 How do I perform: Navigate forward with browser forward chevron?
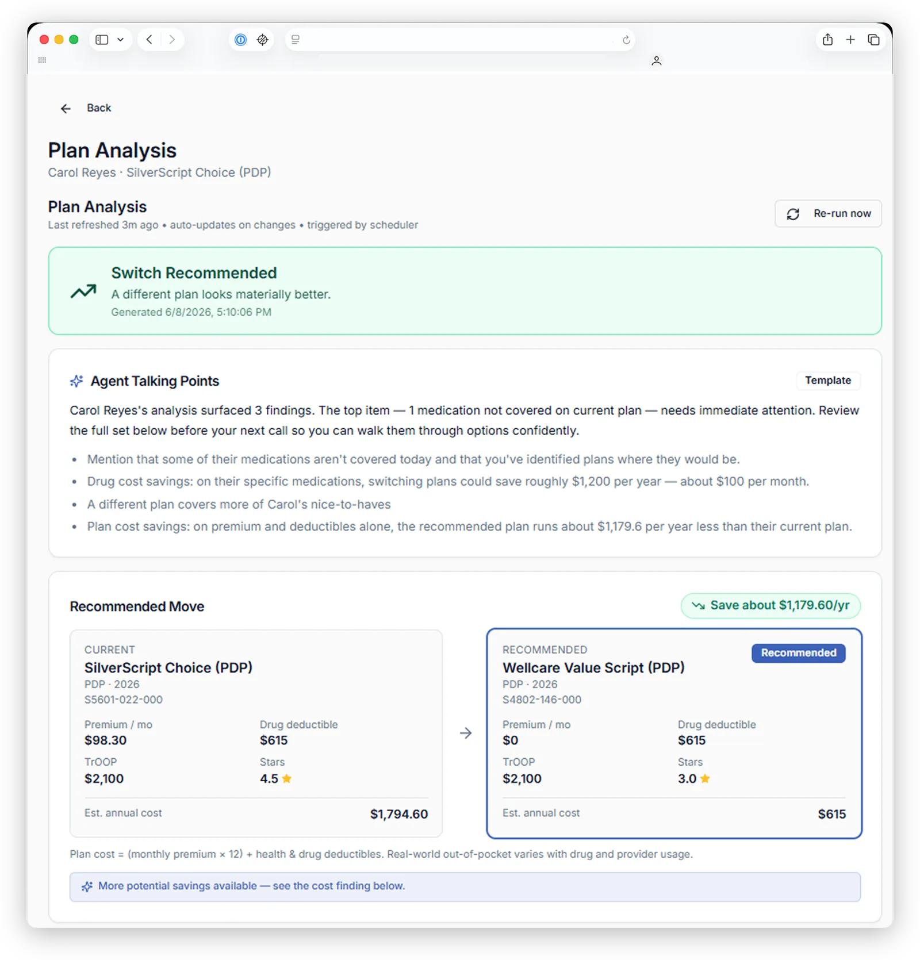172,40
